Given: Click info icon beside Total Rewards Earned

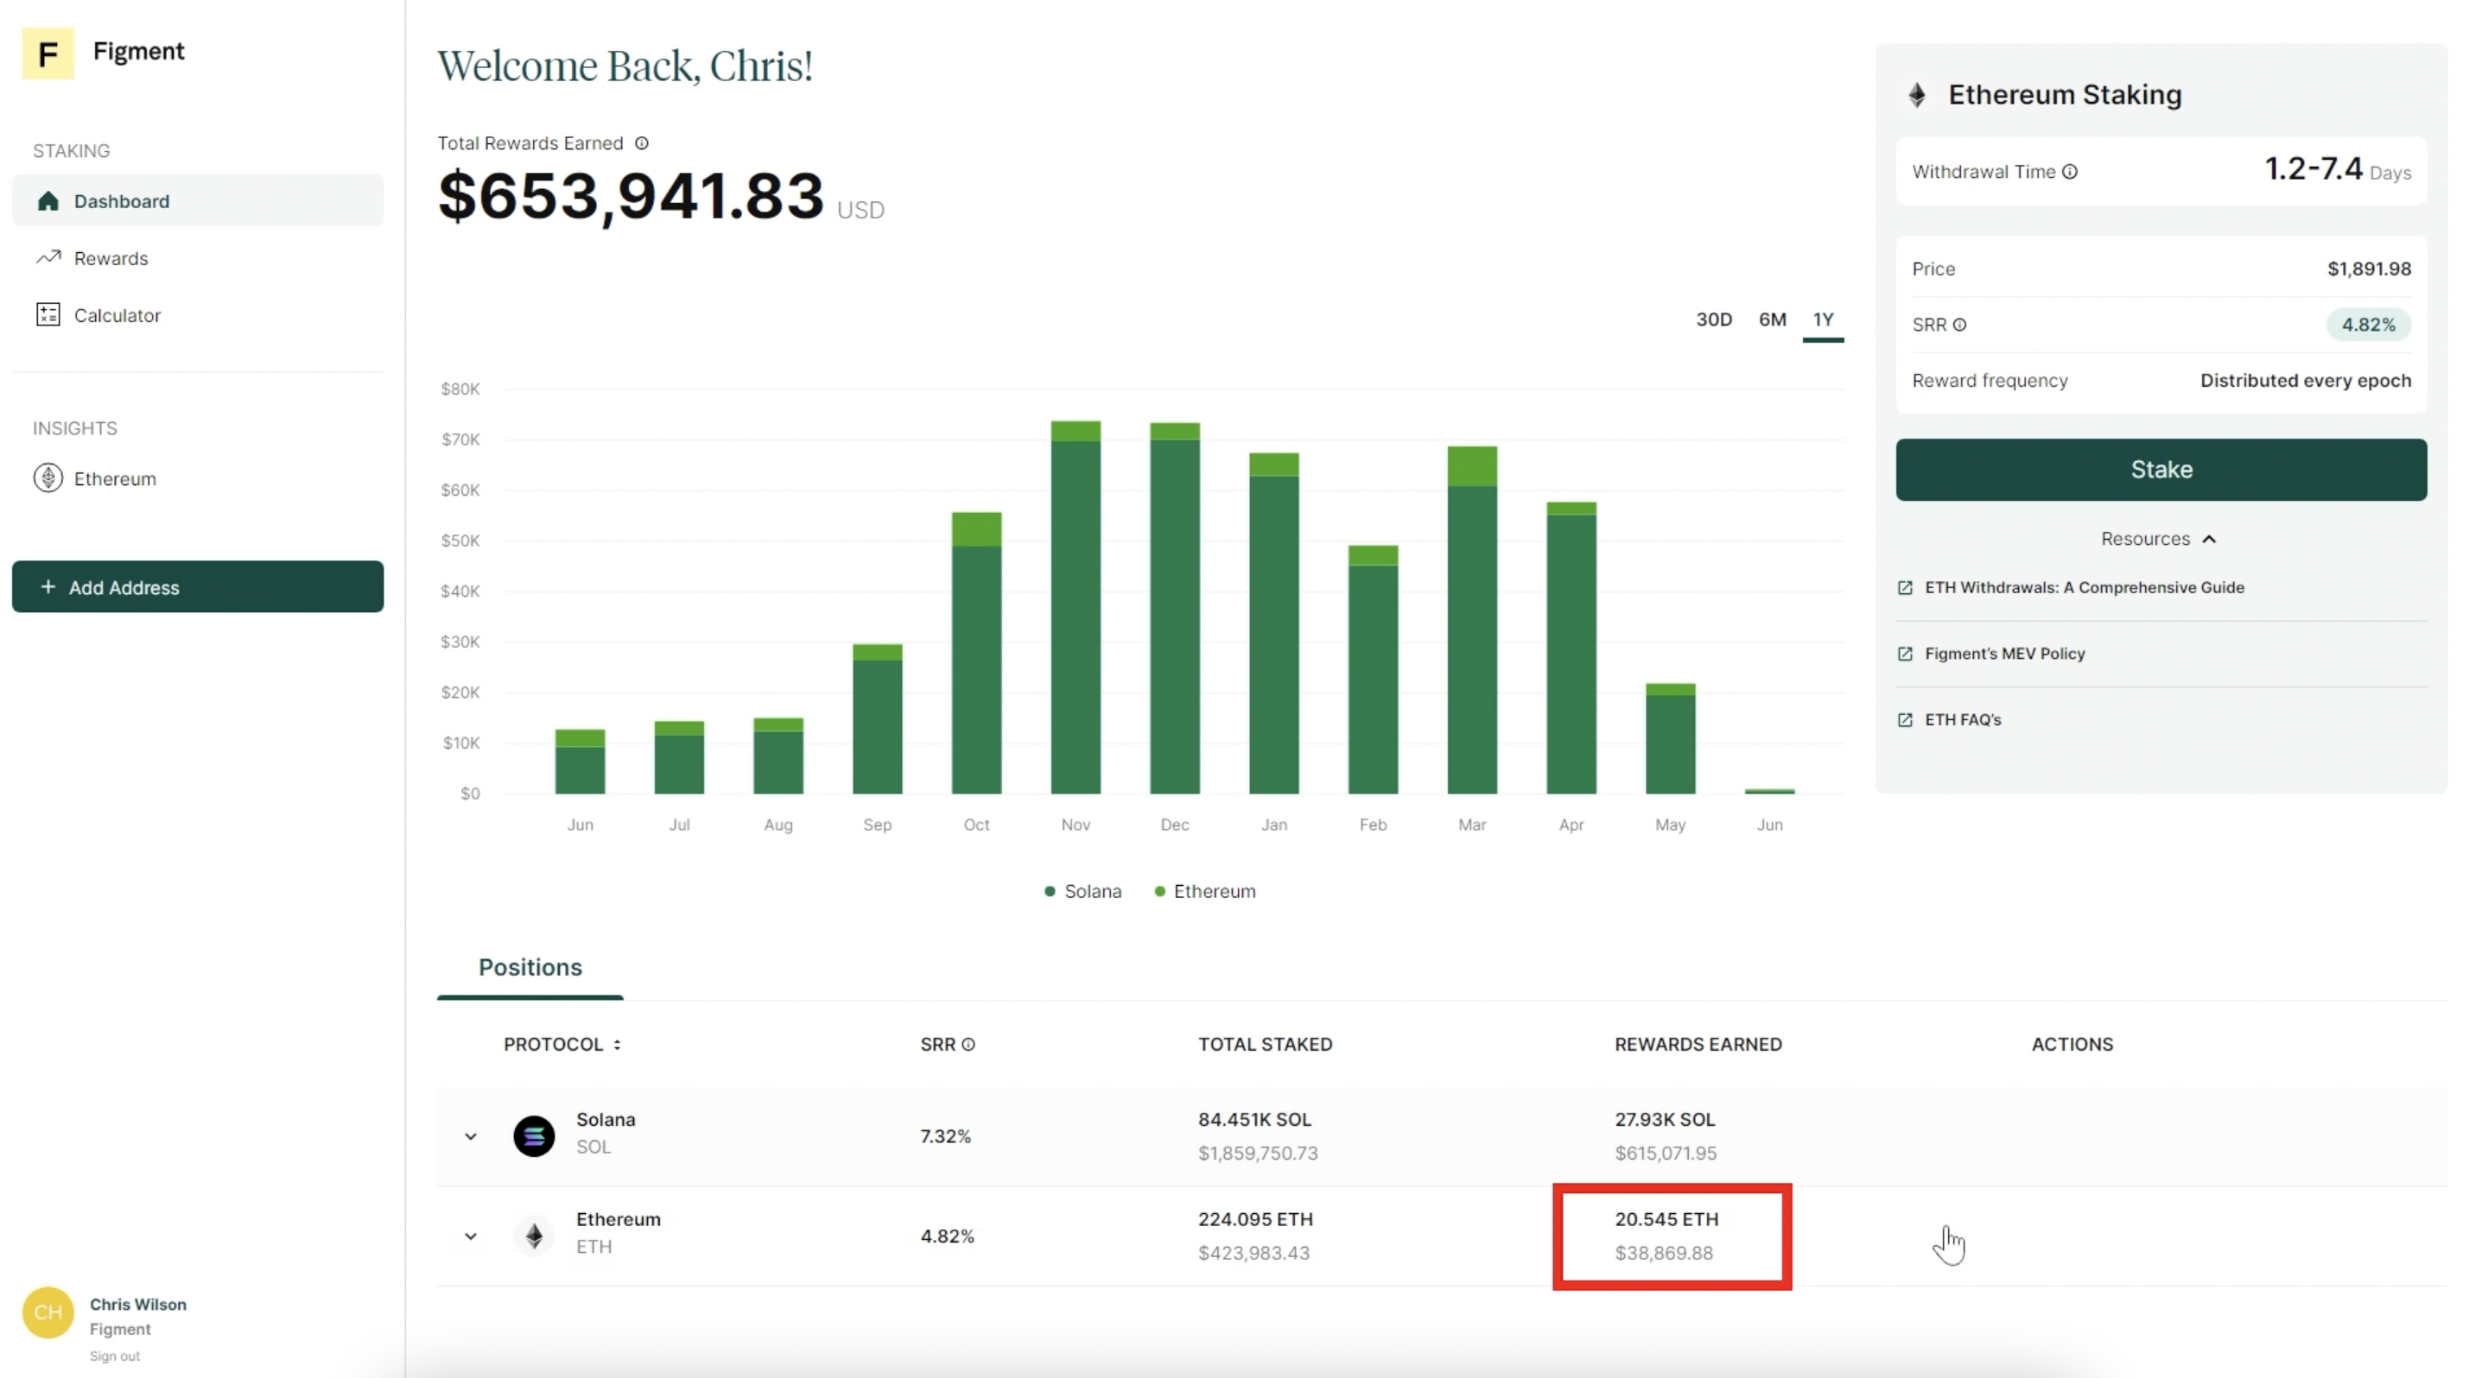Looking at the screenshot, I should (642, 143).
